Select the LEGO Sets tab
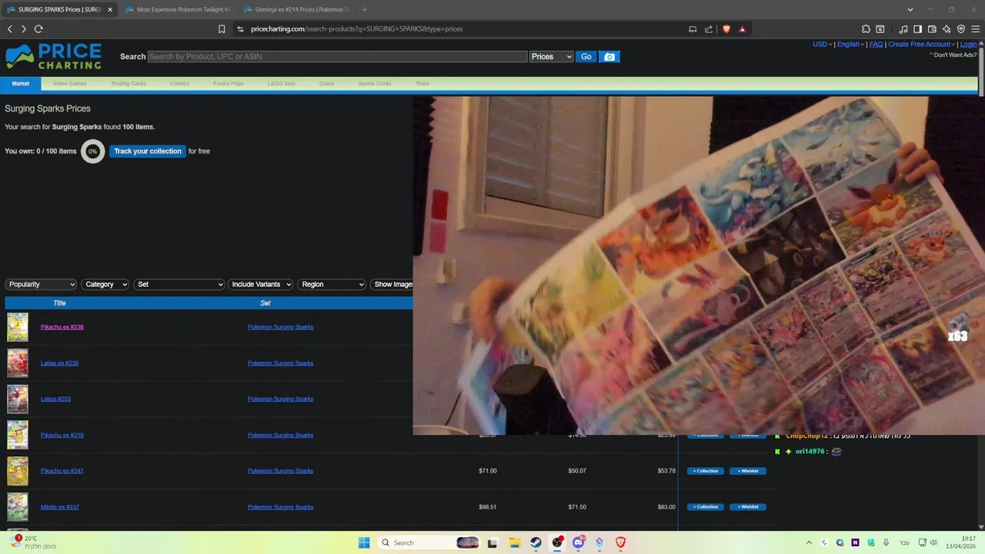The image size is (985, 554). pyautogui.click(x=281, y=83)
